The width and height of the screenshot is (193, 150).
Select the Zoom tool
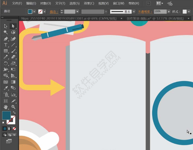[x=13, y=107]
